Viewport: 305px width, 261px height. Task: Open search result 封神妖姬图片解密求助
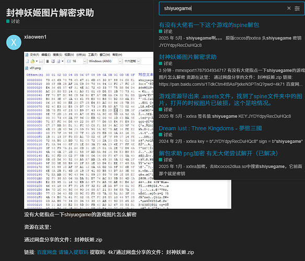(x=188, y=57)
